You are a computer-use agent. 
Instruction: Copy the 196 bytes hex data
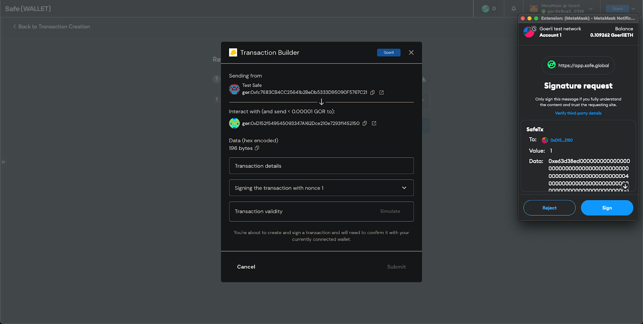point(257,148)
